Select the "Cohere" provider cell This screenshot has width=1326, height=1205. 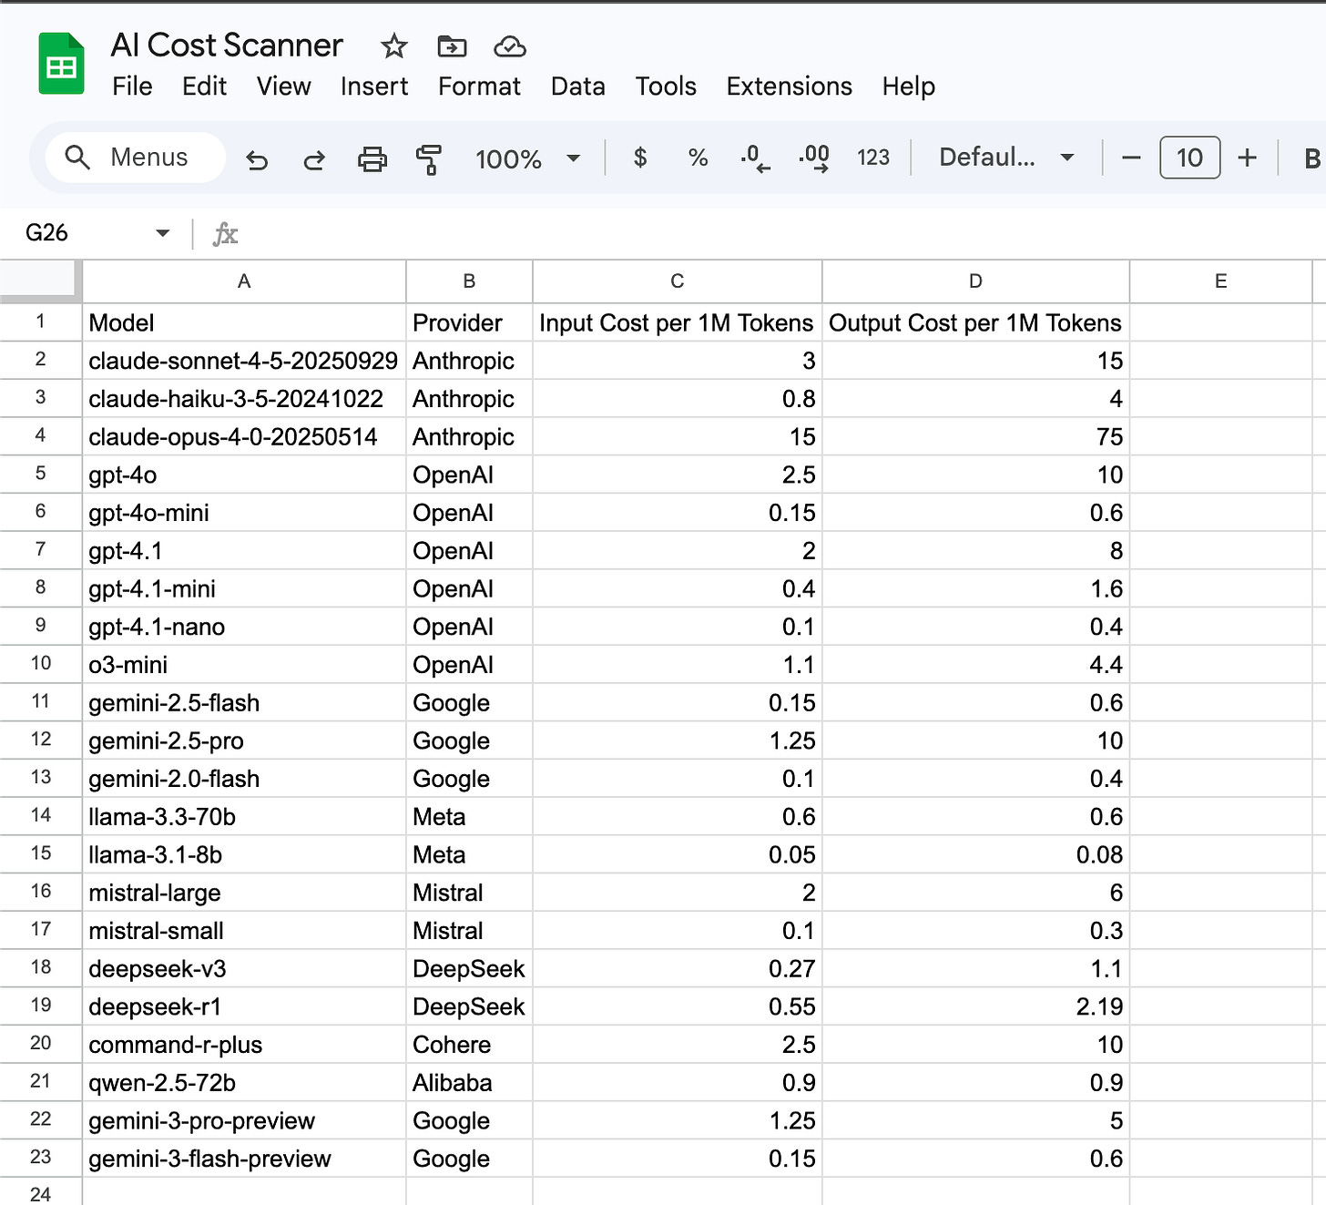coord(469,1045)
